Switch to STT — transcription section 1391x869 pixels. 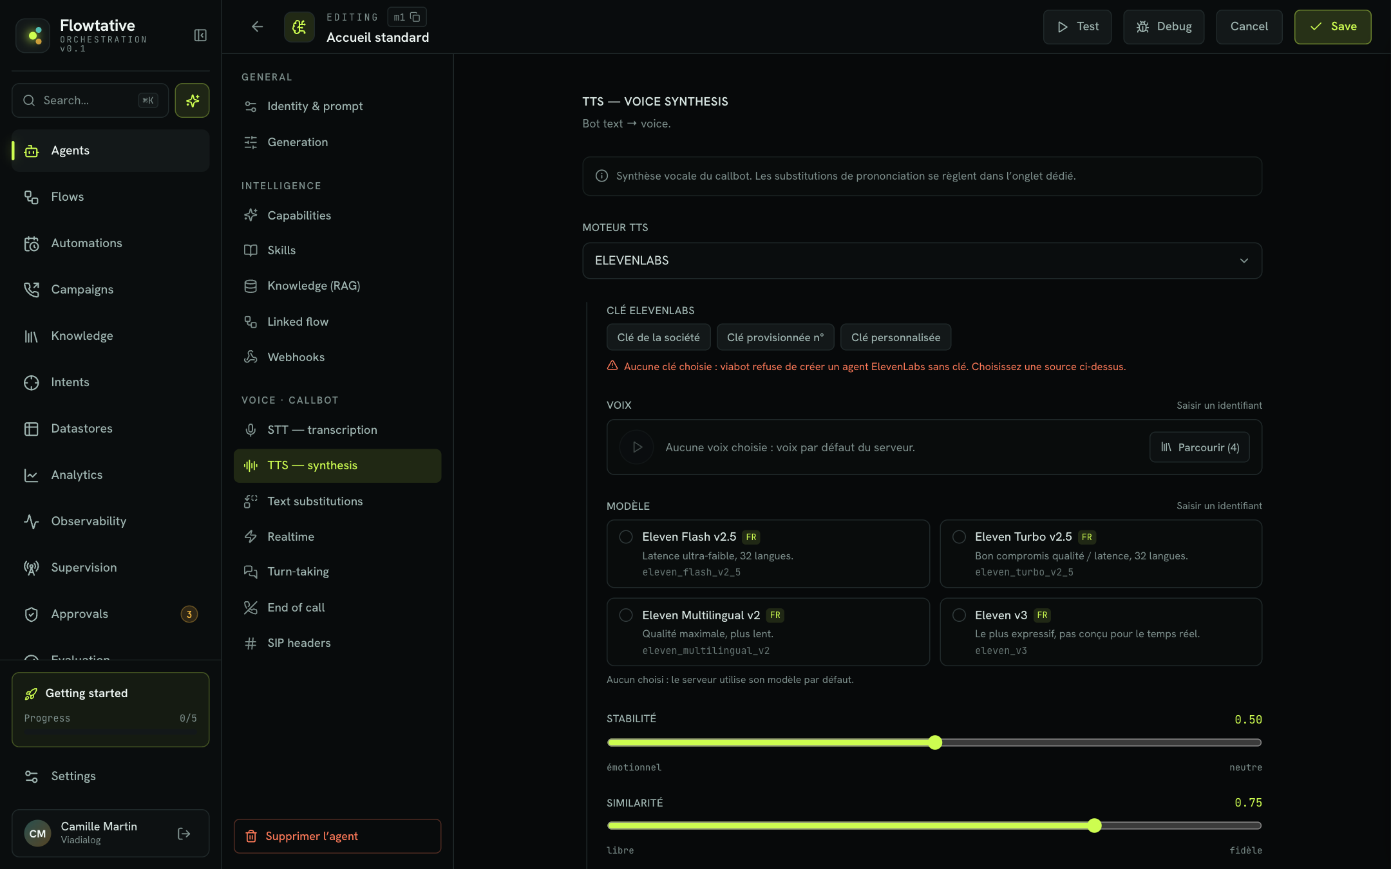(337, 430)
